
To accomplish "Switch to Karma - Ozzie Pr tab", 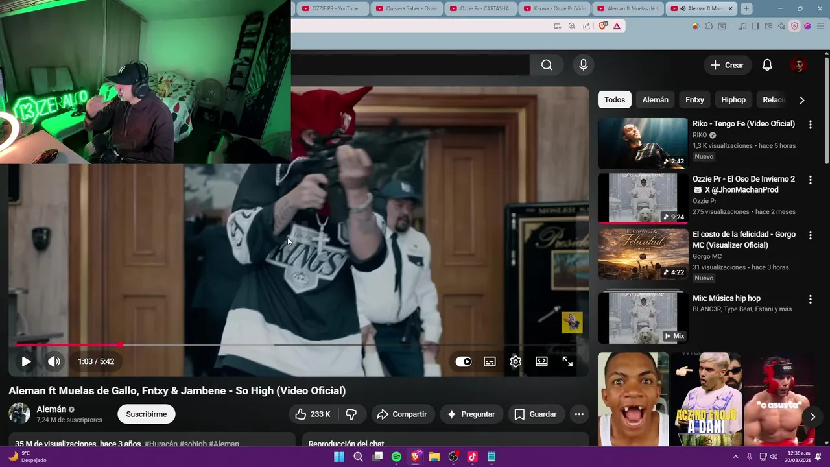I will tap(555, 8).
